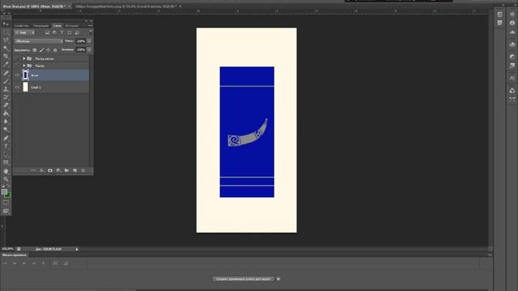This screenshot has height=291, width=518.
Task: Open dropdown beside create timeline button
Action: [x=278, y=279]
